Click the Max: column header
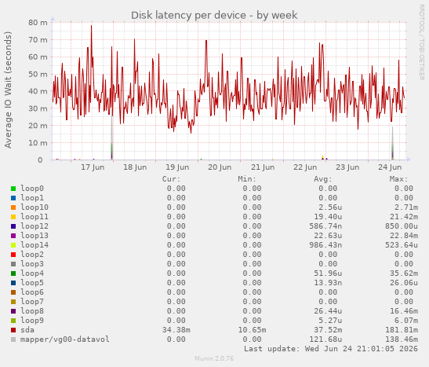 click(398, 179)
